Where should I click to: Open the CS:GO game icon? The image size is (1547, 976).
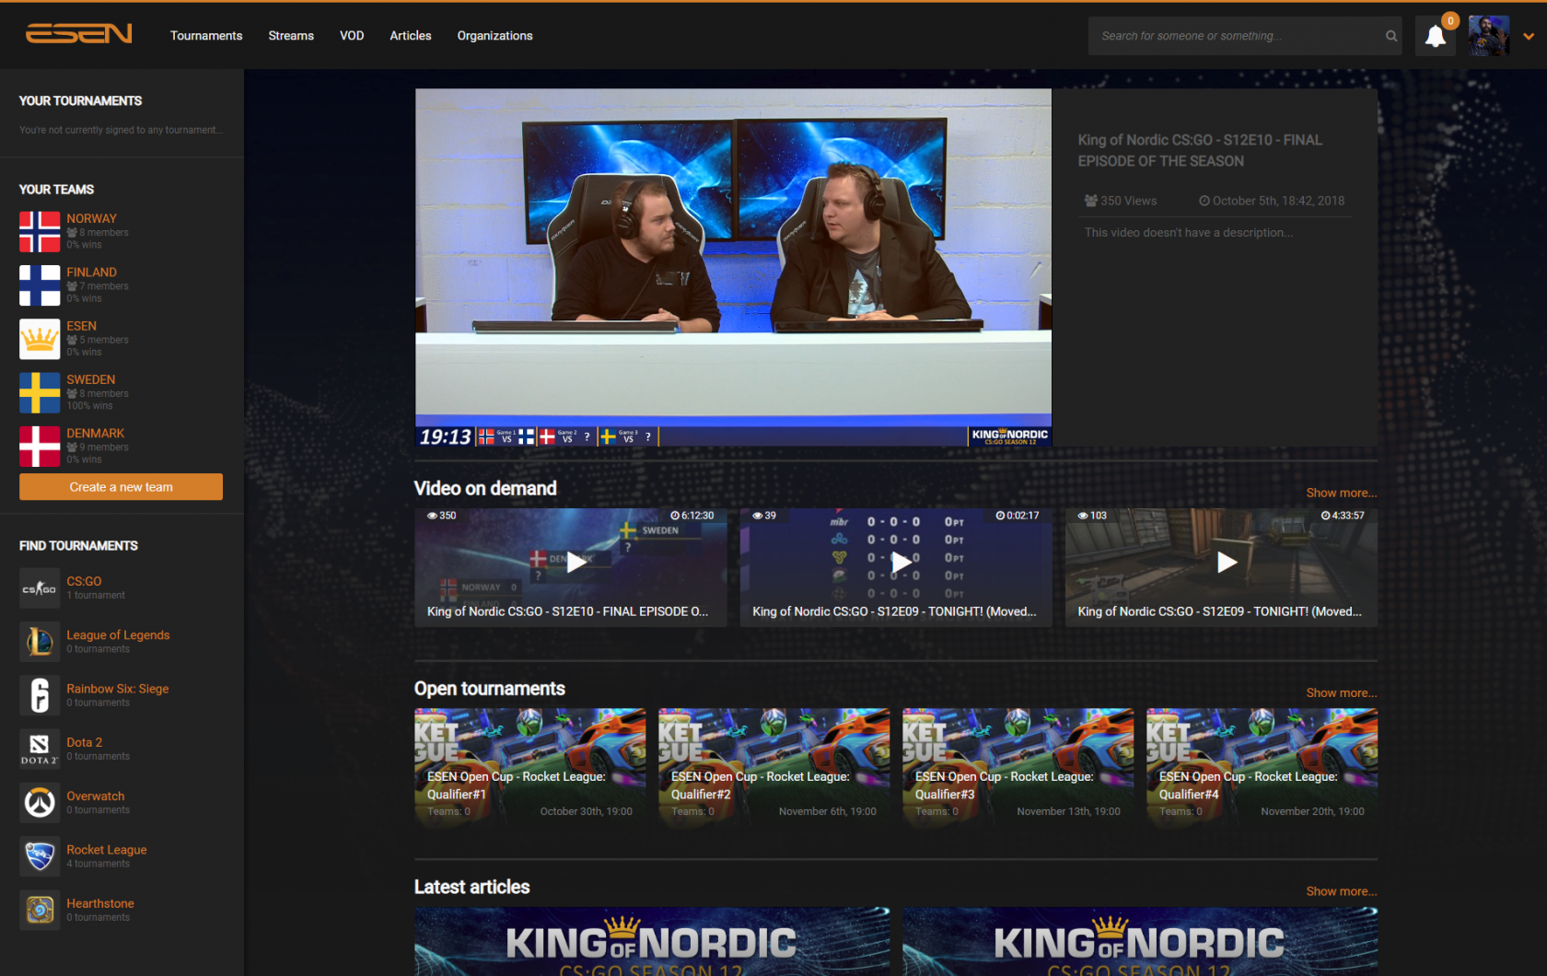coord(40,588)
